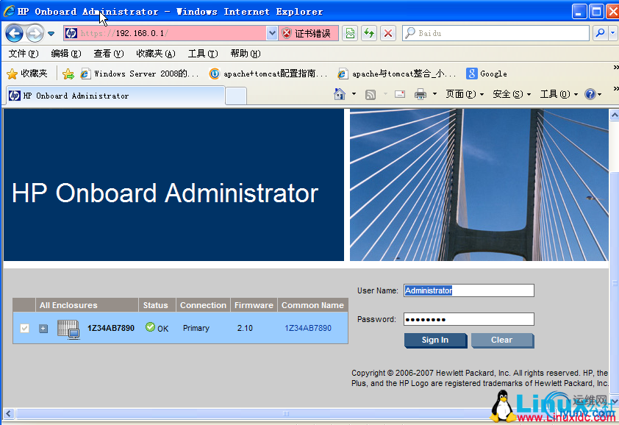Click the Connection column header
The image size is (619, 425).
[204, 305]
